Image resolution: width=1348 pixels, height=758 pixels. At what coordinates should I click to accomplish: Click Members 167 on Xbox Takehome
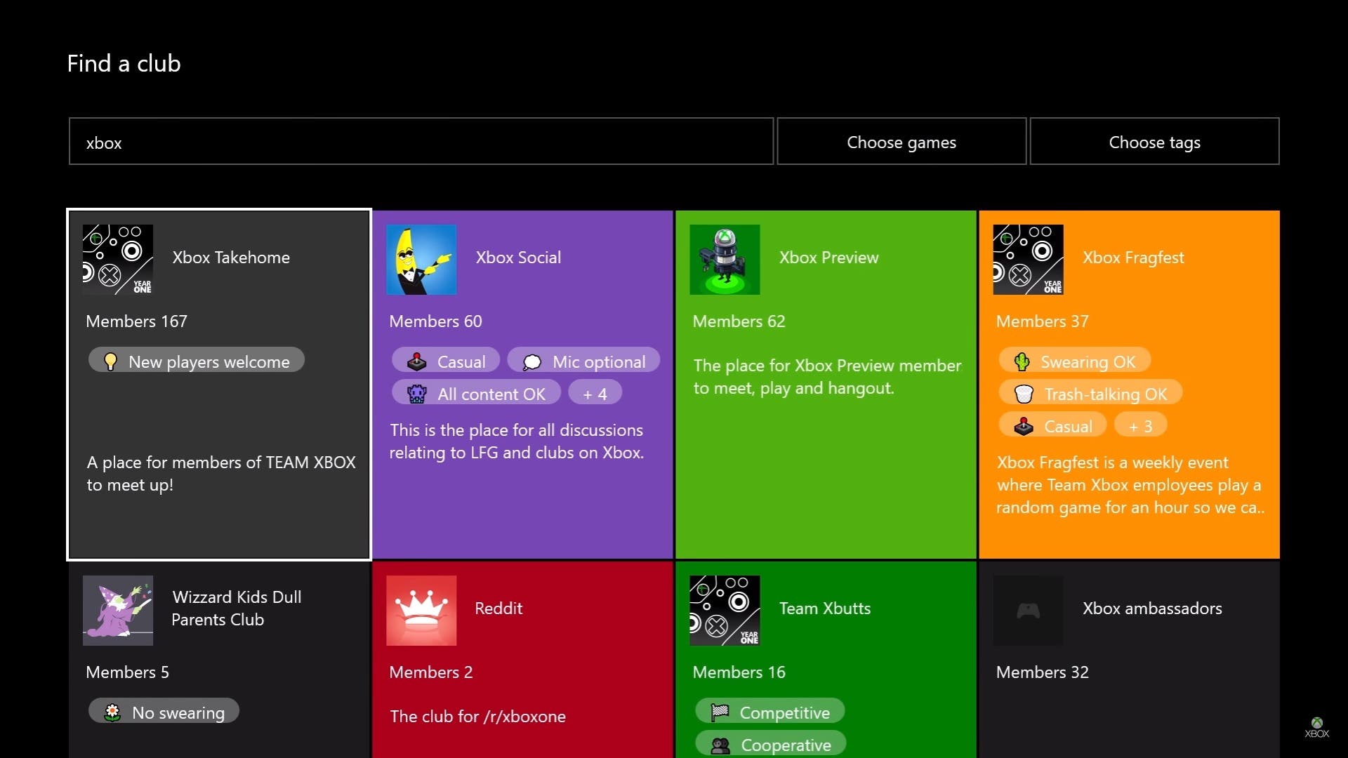coord(136,321)
